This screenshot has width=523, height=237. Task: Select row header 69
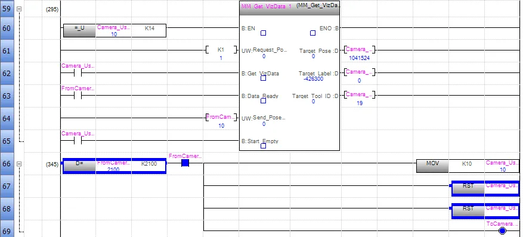coord(7,229)
